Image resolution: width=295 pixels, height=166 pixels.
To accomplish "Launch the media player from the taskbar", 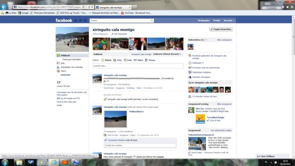I will (42, 162).
